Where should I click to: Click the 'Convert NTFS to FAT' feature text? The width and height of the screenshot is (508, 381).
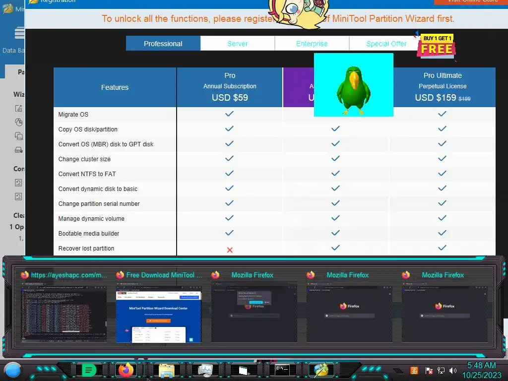(x=87, y=174)
